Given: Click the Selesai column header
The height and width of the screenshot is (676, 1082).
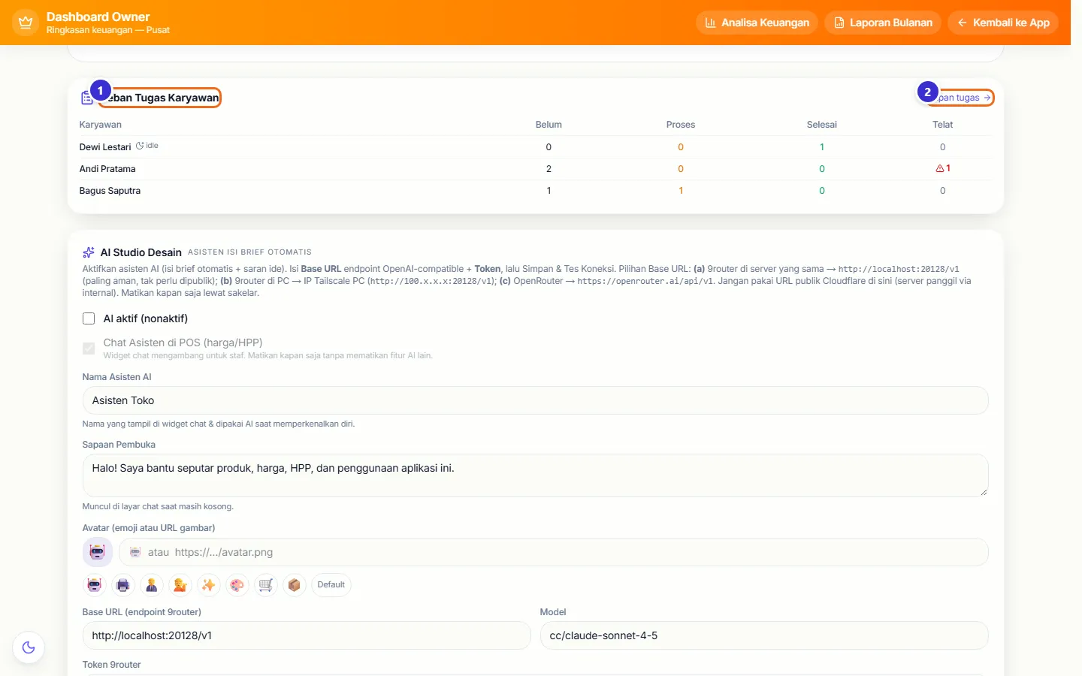Looking at the screenshot, I should tap(822, 125).
